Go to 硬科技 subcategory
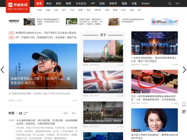The width and height of the screenshot is (187, 140). click(x=97, y=10)
